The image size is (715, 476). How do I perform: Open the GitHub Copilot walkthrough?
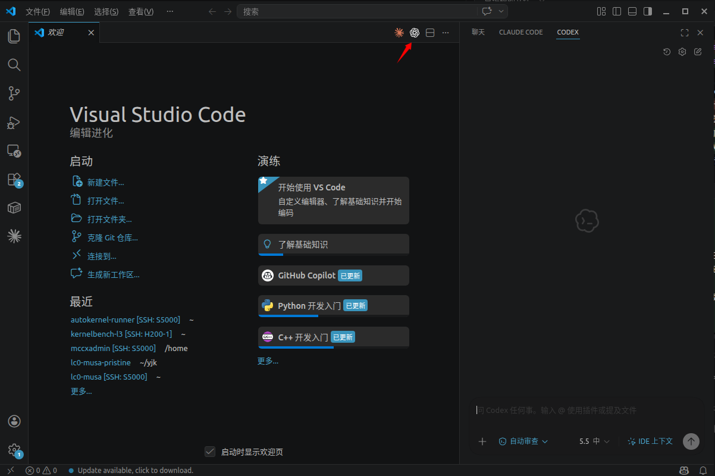334,275
